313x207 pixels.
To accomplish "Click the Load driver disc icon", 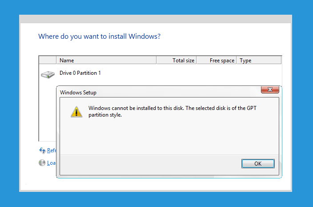I will coord(42,163).
